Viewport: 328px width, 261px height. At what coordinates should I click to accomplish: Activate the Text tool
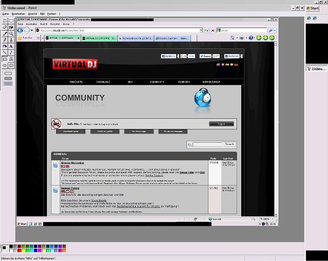click(11, 46)
